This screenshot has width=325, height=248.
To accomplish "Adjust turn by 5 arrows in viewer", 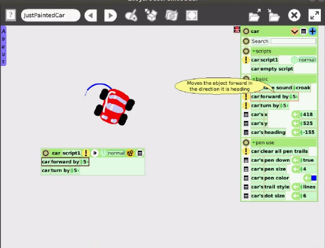I will point(281,106).
